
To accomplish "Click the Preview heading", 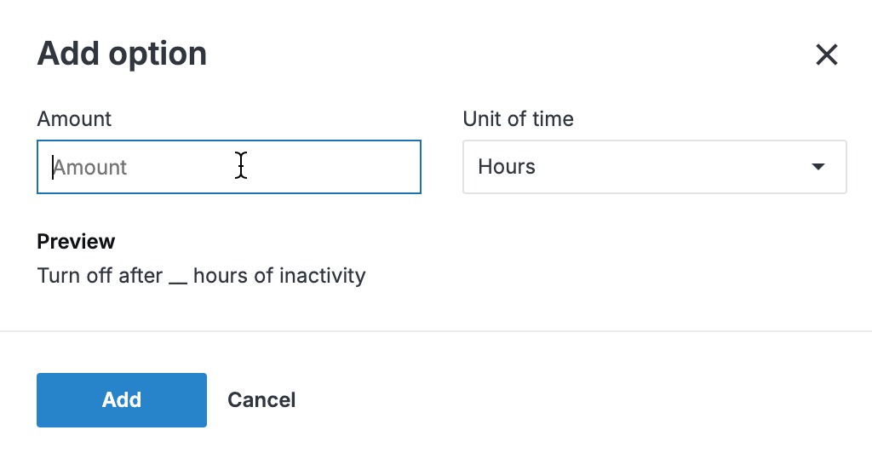I will pyautogui.click(x=76, y=242).
